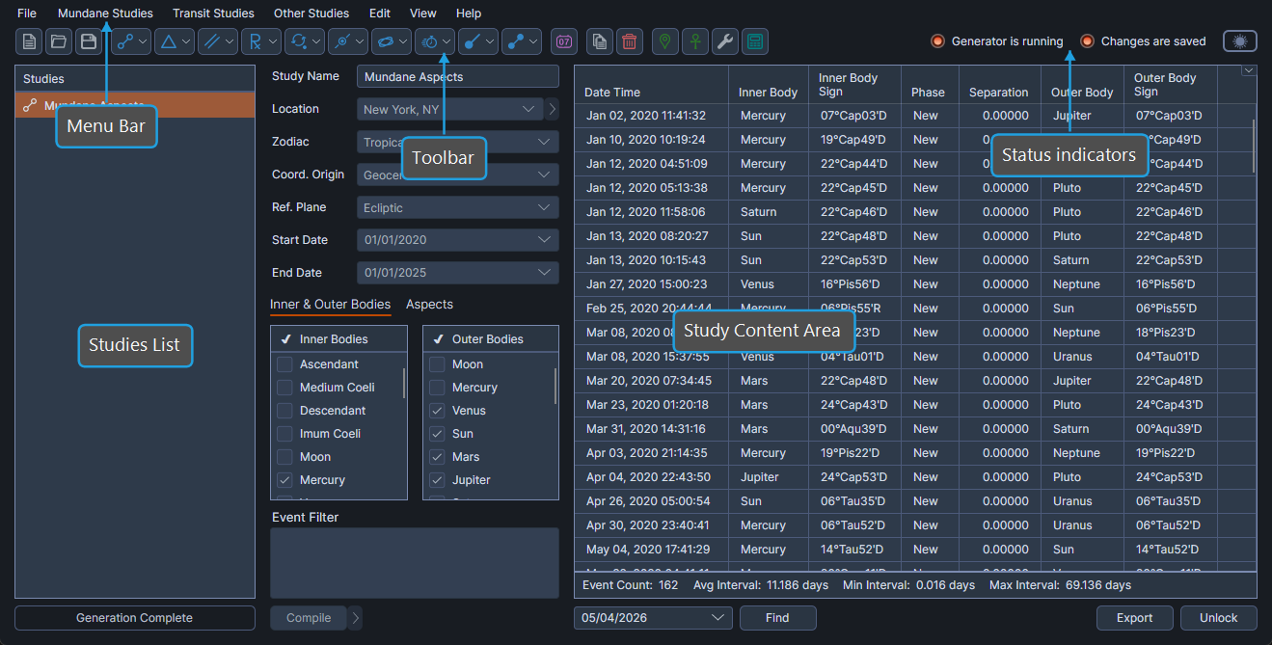
Task: Open the Coord. Origin dropdown arrow
Action: 544,175
